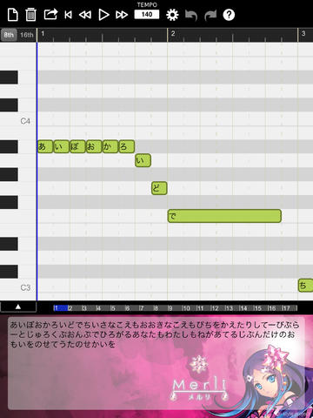The width and height of the screenshot is (313, 418).
Task: Open help via question mark icon
Action: (229, 15)
